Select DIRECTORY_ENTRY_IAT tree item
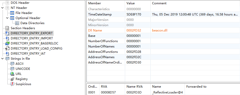Viewport: 240px width, 95px height. click(28, 54)
